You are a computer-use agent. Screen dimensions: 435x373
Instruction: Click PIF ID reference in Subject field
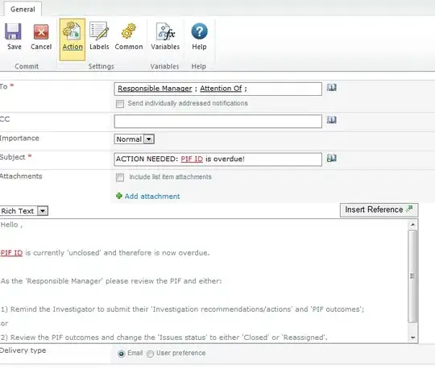click(192, 159)
